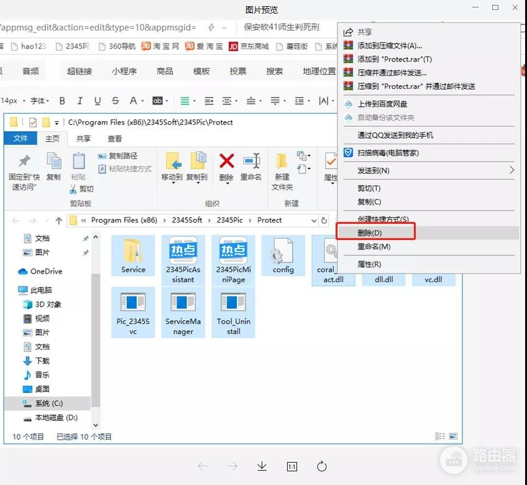The image size is (527, 485).
Task: Open the 2345PicAssistant file icon
Action: 183,252
